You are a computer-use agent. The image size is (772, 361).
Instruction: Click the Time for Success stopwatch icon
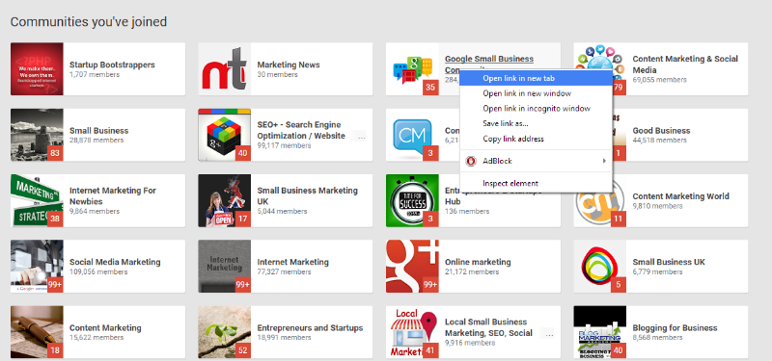coord(412,200)
